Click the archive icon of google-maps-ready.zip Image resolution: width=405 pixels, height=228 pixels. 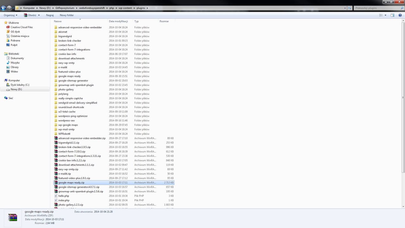[56, 182]
